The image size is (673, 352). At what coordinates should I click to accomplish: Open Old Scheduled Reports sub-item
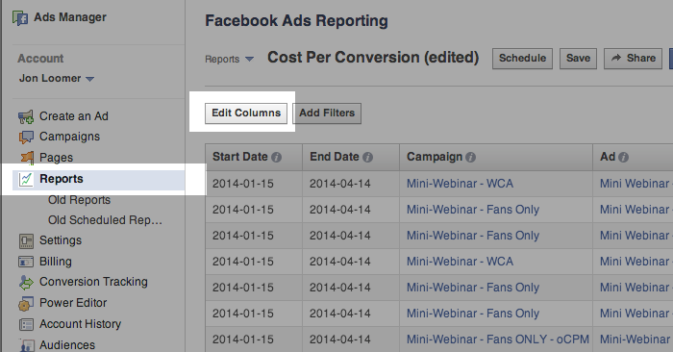coord(105,220)
